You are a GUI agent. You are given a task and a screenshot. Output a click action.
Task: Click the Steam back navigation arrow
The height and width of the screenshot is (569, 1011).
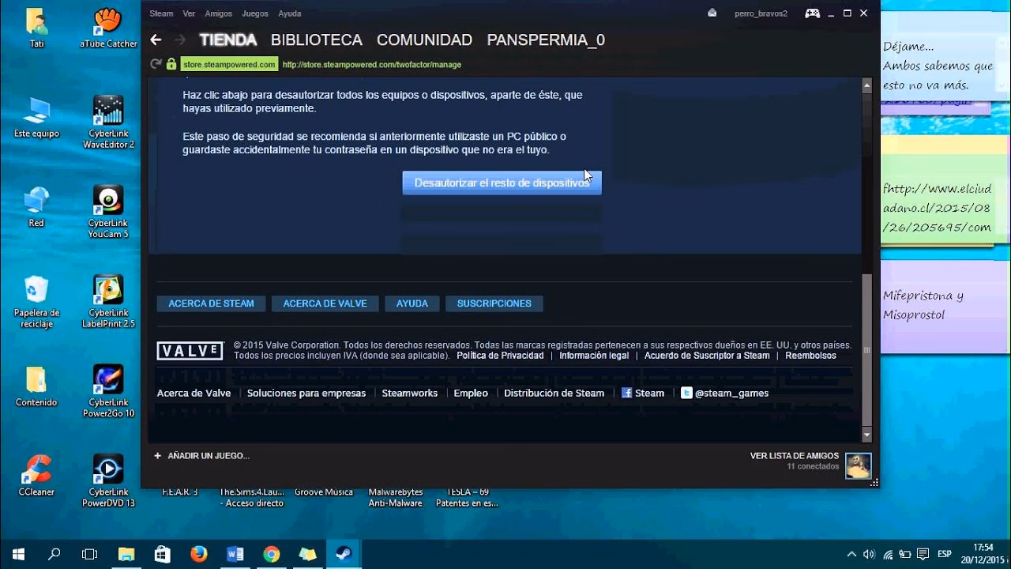[x=156, y=40]
